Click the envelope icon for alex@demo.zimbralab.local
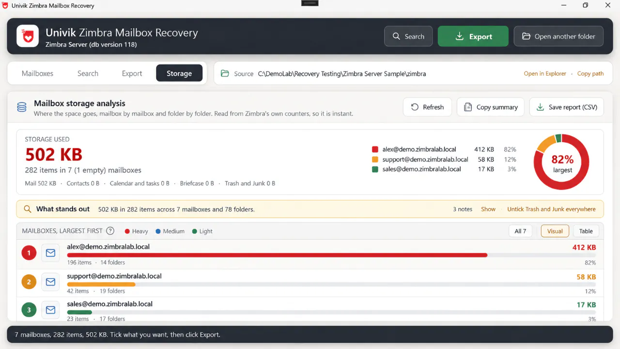The height and width of the screenshot is (349, 620). 50,253
